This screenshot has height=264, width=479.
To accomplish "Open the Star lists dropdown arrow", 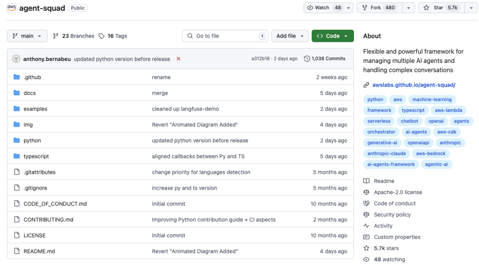I will (x=471, y=8).
